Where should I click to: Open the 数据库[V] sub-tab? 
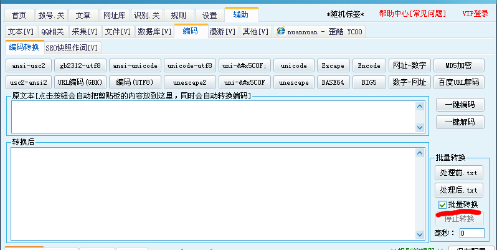[154, 32]
